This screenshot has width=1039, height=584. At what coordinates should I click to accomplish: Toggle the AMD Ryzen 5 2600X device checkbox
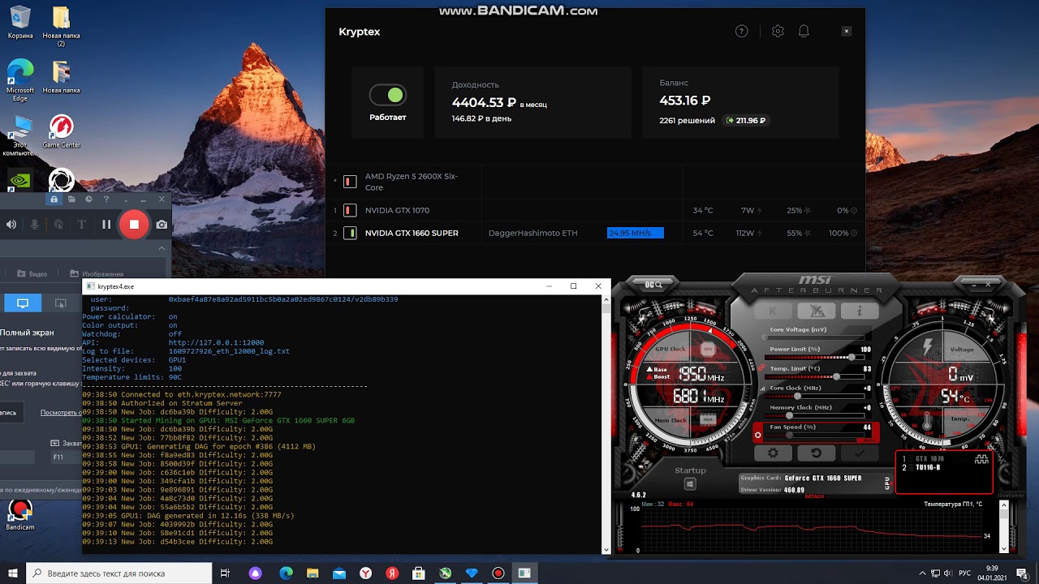(x=350, y=182)
